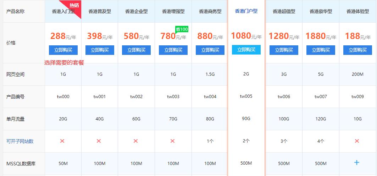
Task: Click the 20G 单月流量 value
Action: pyautogui.click(x=63, y=119)
